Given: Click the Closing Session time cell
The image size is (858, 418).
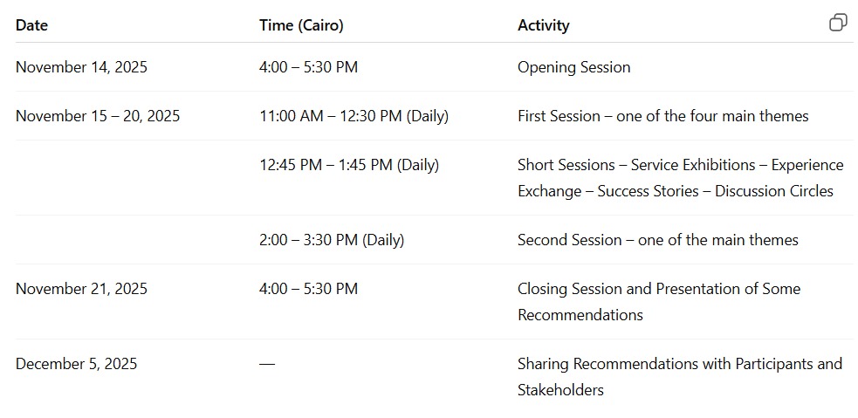Looking at the screenshot, I should coord(308,289).
